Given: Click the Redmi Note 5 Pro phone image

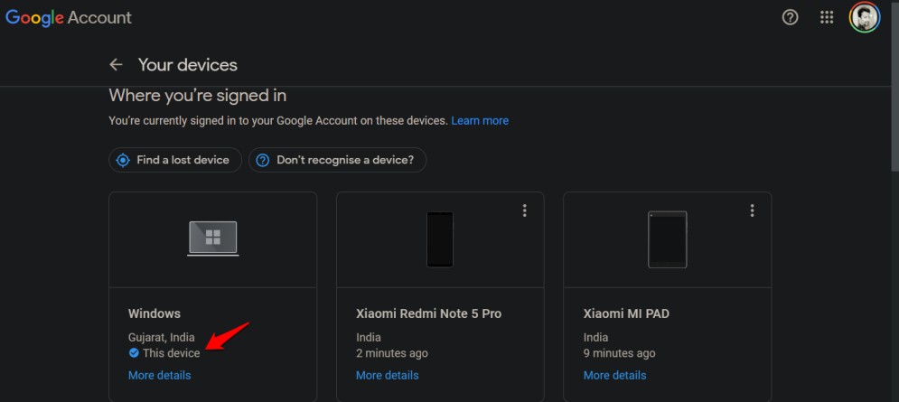Looking at the screenshot, I should [x=440, y=239].
